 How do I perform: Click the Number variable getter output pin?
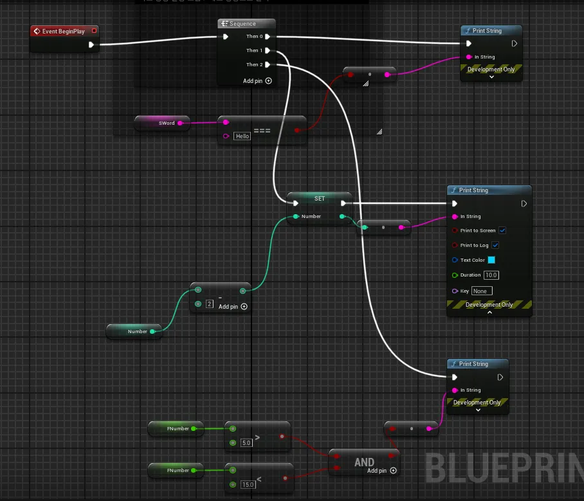pyautogui.click(x=152, y=331)
